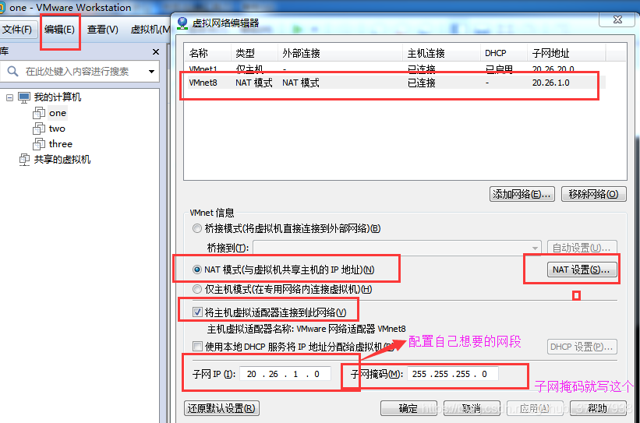Open NAT 设置(S)... button
Screen dimensions: 640x423
tap(582, 270)
